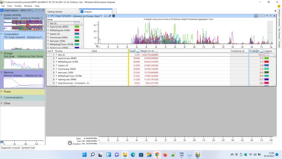Click the Generic Events thumbnail
This screenshot has width=282, height=159.
pyautogui.click(x=23, y=25)
